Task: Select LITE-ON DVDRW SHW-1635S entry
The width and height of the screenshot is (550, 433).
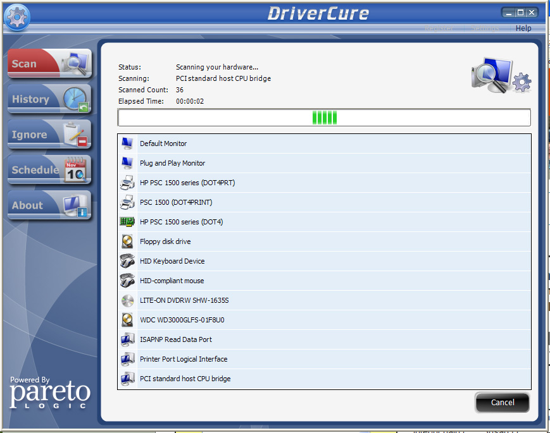Action: (x=324, y=300)
